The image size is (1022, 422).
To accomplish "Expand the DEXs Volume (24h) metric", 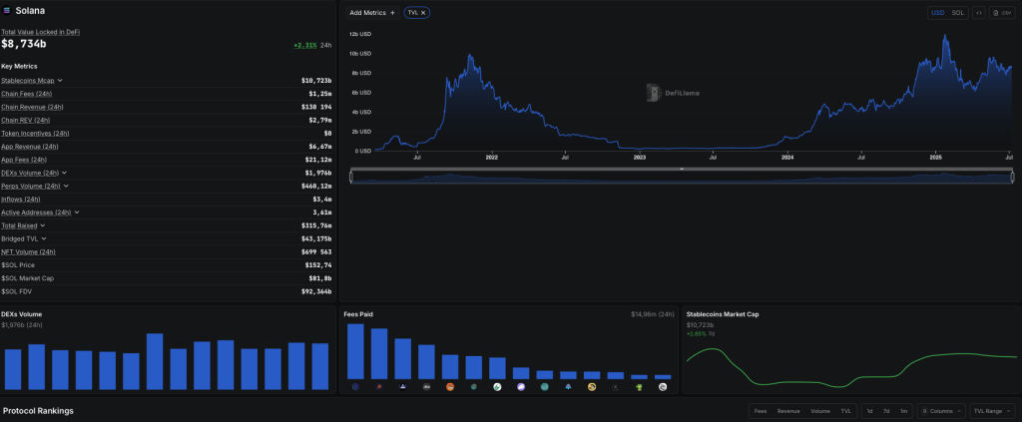I will point(64,173).
